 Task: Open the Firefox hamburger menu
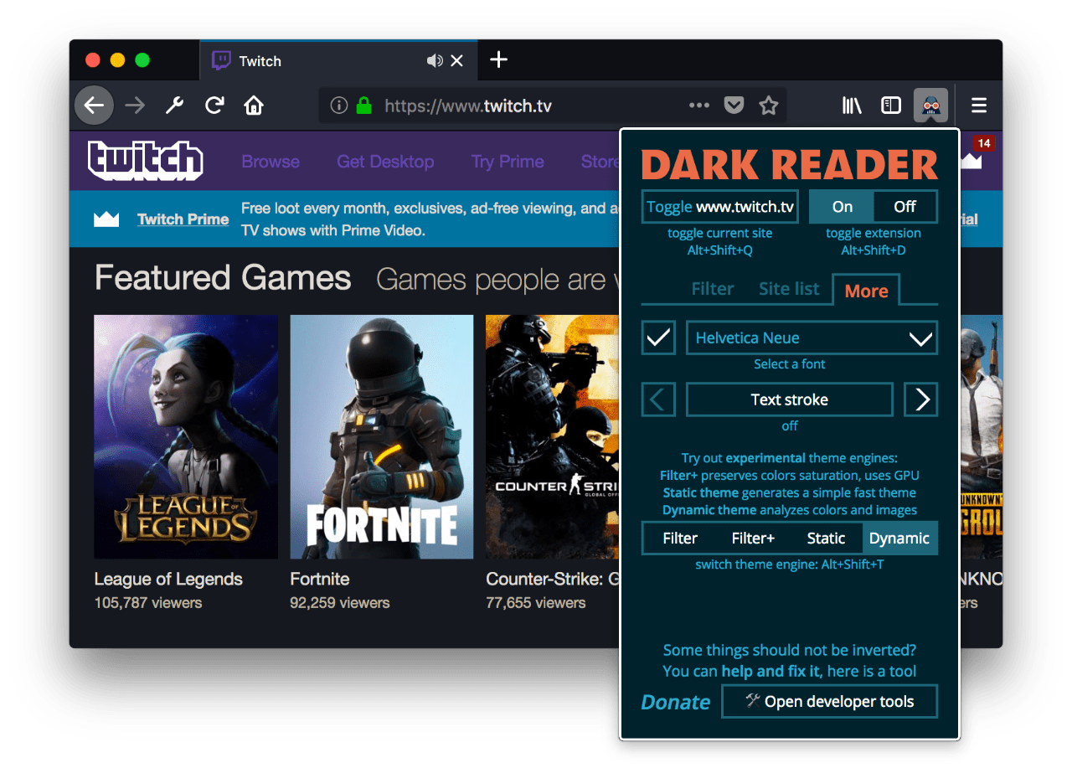click(x=979, y=106)
